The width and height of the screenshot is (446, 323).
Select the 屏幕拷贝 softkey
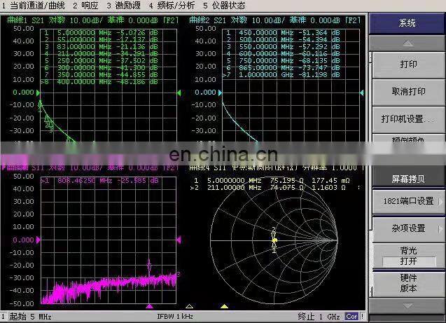pos(407,179)
